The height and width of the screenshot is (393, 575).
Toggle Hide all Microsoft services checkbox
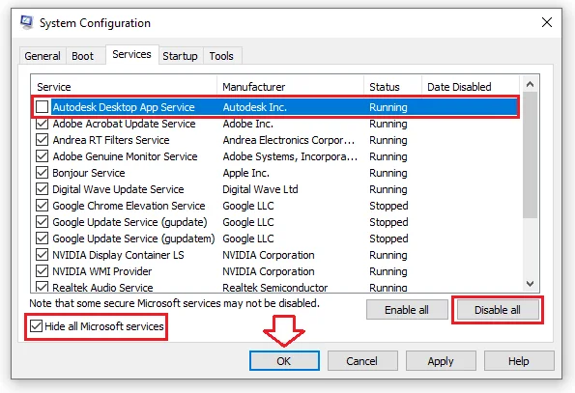(x=36, y=326)
